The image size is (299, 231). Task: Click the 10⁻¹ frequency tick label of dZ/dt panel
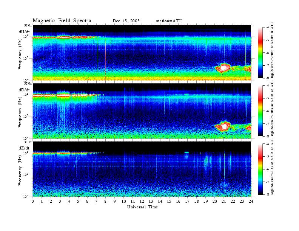[x=26, y=196]
